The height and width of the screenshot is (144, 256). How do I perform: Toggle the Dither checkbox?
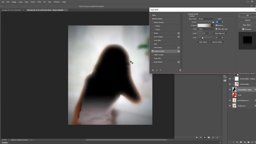coord(216,19)
